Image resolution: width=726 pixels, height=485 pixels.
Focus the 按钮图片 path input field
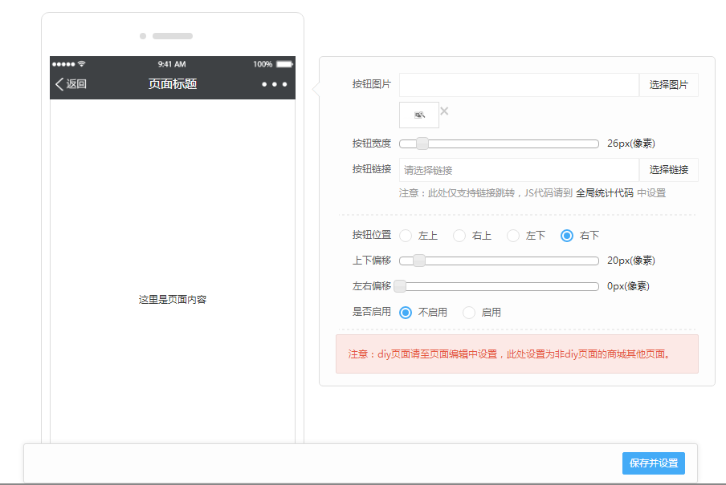click(x=519, y=85)
